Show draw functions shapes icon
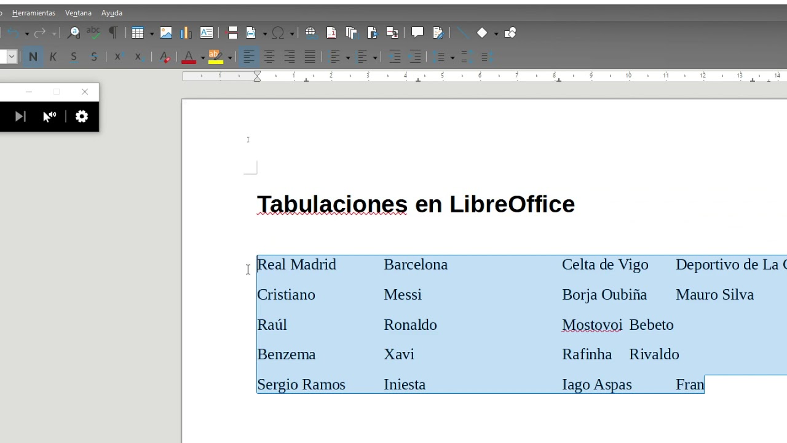Viewport: 787px width, 443px height. coord(510,33)
